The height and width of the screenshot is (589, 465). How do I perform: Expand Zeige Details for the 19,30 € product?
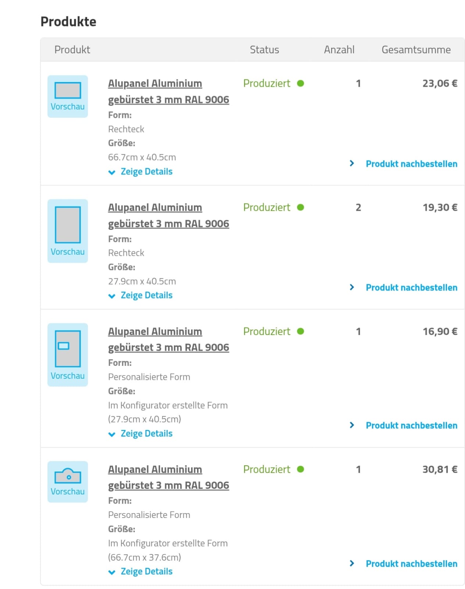[x=146, y=295]
